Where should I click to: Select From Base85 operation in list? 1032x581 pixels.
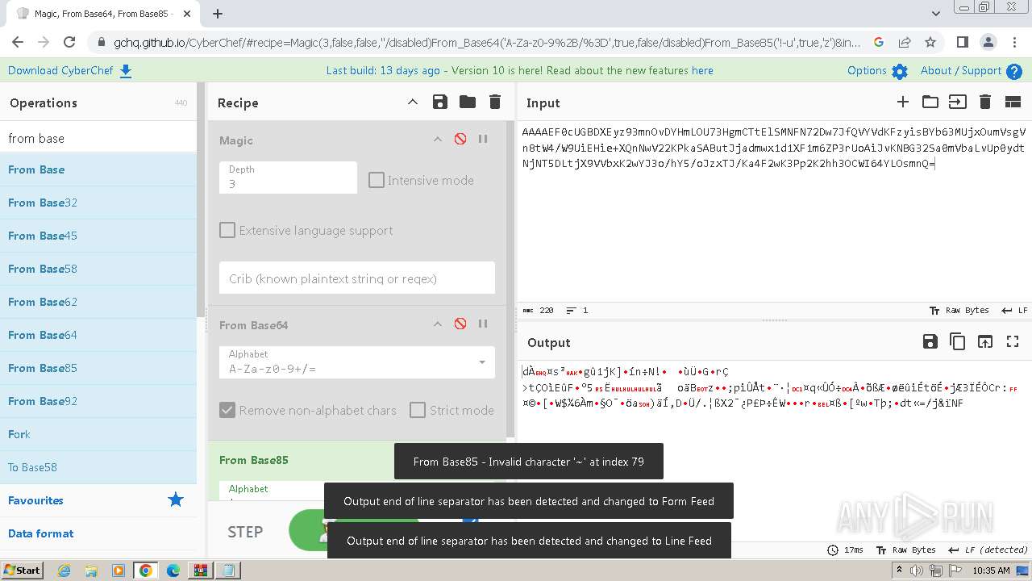(98, 368)
